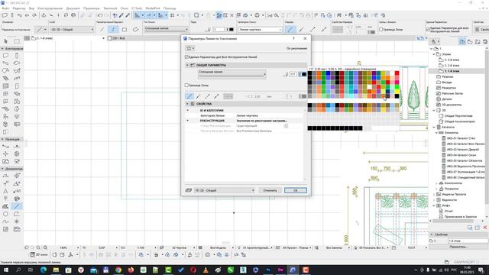Collapse ID and categories group
489x275 pixels.
pyautogui.click(x=187, y=110)
